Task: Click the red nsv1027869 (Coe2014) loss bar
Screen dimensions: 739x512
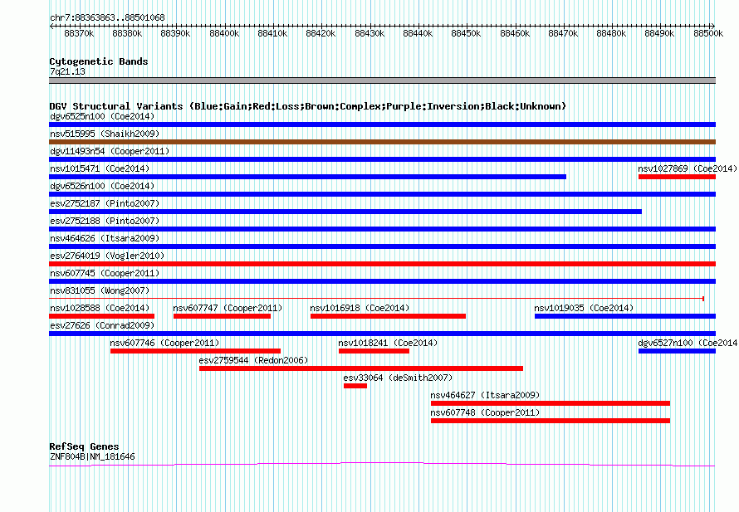Action: pos(678,177)
